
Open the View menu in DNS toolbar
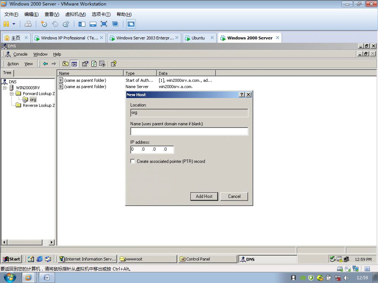(x=28, y=64)
